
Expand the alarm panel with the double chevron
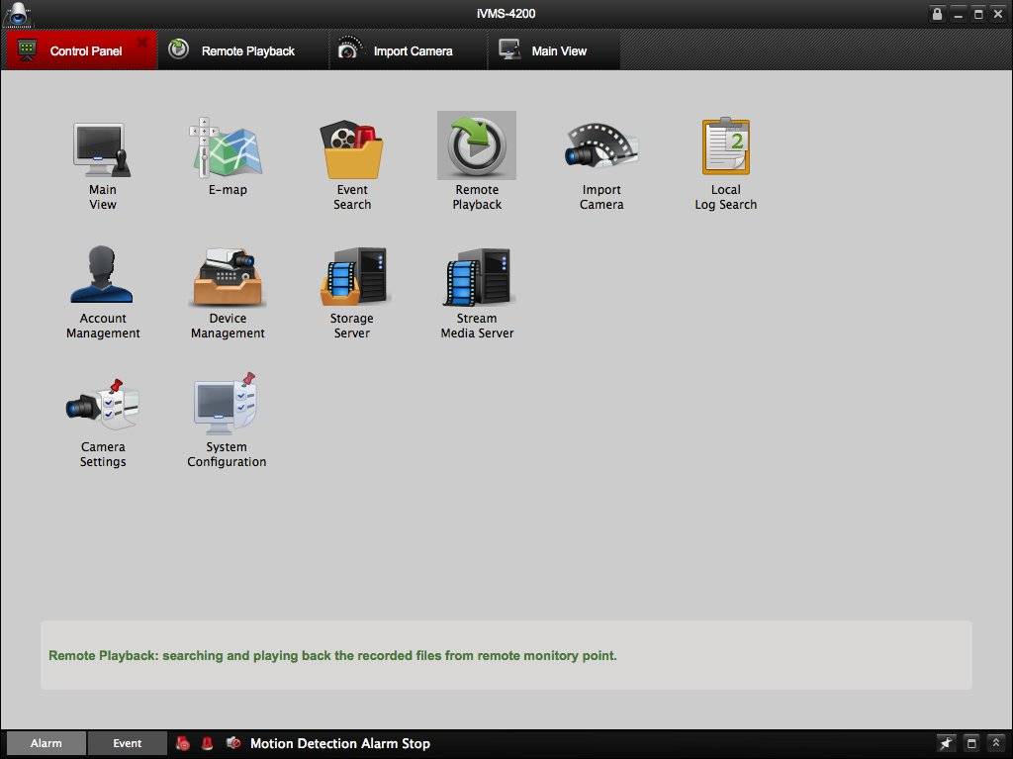point(995,743)
